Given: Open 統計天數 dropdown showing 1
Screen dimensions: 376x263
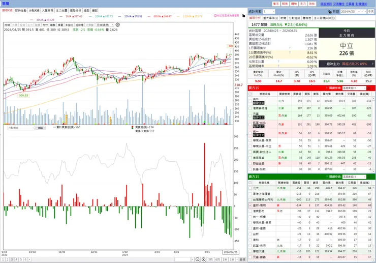Looking at the screenshot, I should (x=269, y=12).
